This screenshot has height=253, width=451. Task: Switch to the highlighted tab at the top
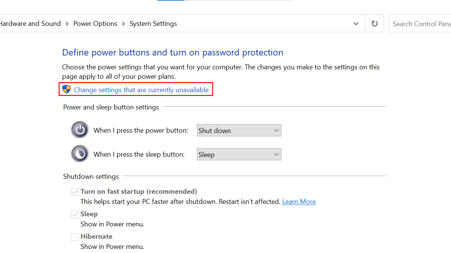[x=171, y=1]
